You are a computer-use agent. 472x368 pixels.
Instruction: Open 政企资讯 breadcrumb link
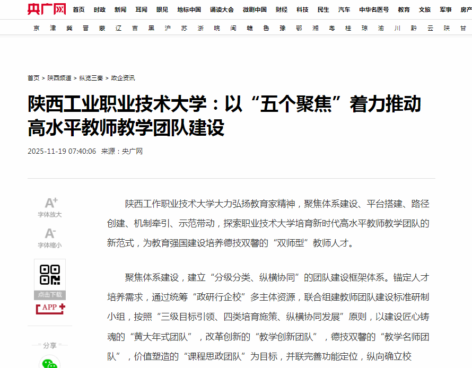pyautogui.click(x=123, y=78)
